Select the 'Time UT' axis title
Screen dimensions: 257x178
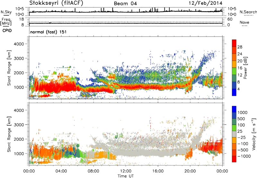click(126, 176)
